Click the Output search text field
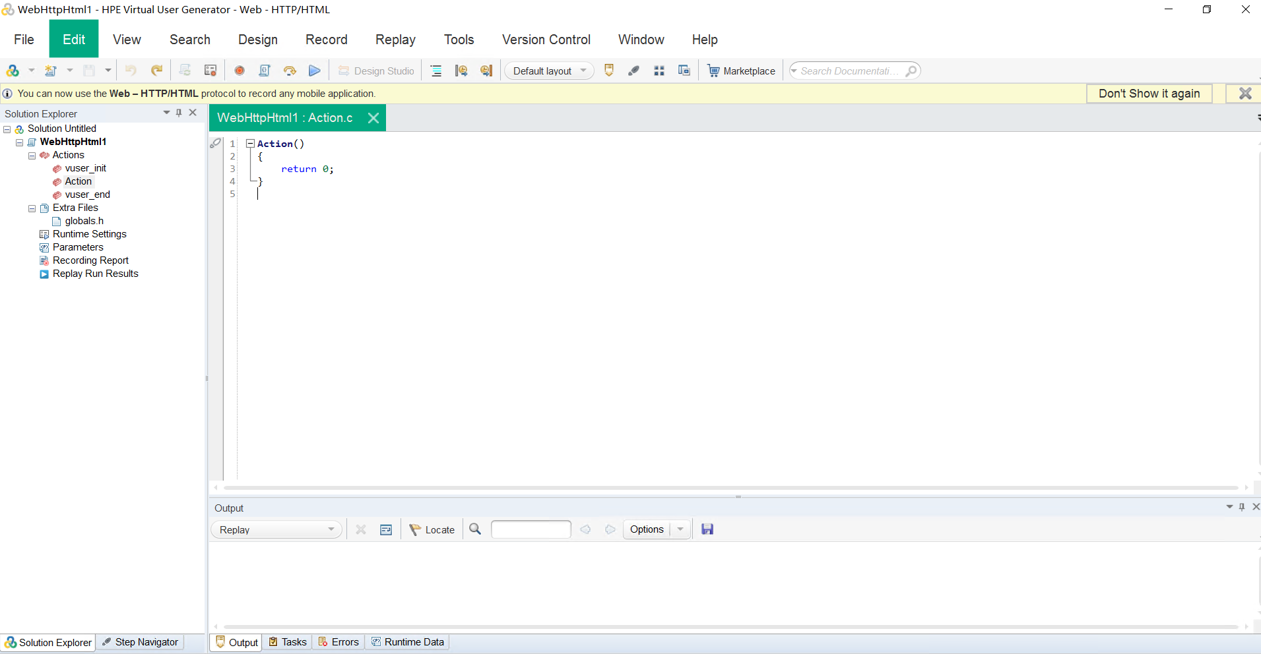 click(x=531, y=529)
